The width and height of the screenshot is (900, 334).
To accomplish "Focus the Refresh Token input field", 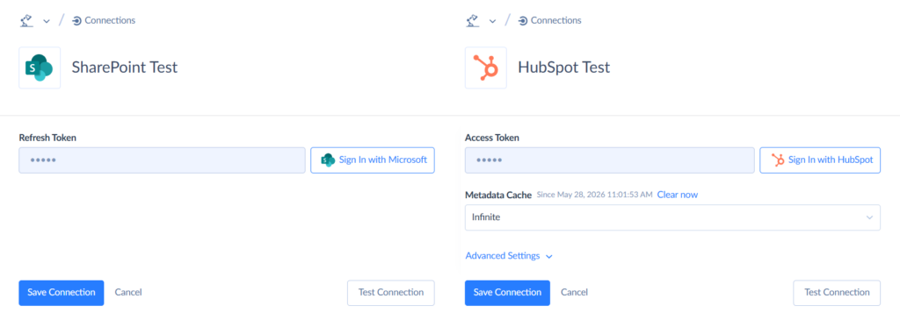I will [162, 160].
